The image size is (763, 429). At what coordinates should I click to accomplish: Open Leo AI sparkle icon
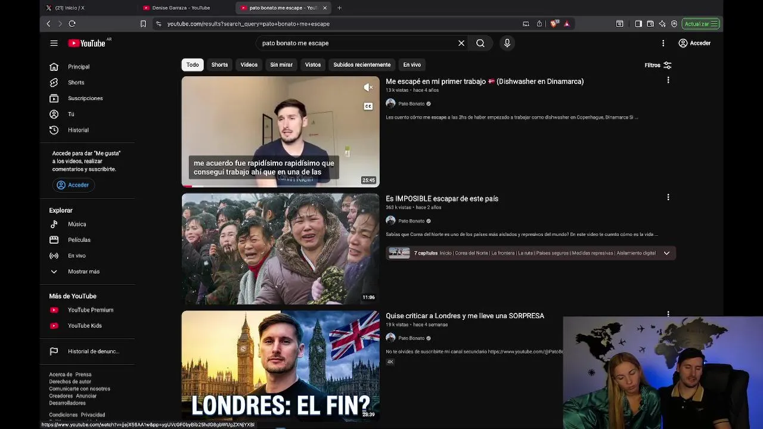[662, 24]
